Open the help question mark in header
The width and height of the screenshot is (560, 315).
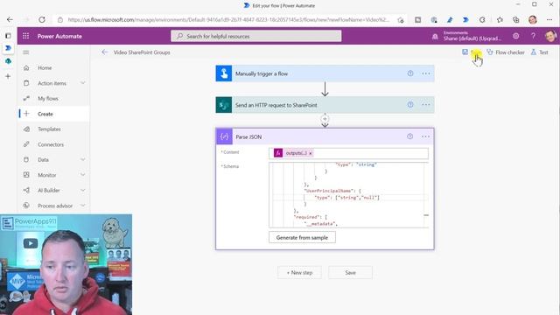tap(533, 36)
